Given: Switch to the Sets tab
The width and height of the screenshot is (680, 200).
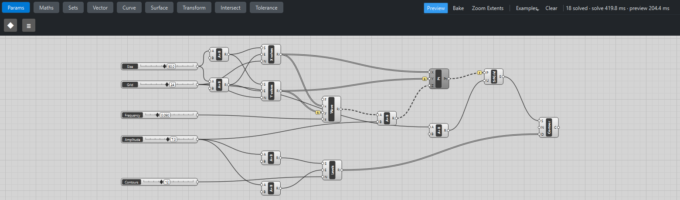Looking at the screenshot, I should click(x=73, y=7).
